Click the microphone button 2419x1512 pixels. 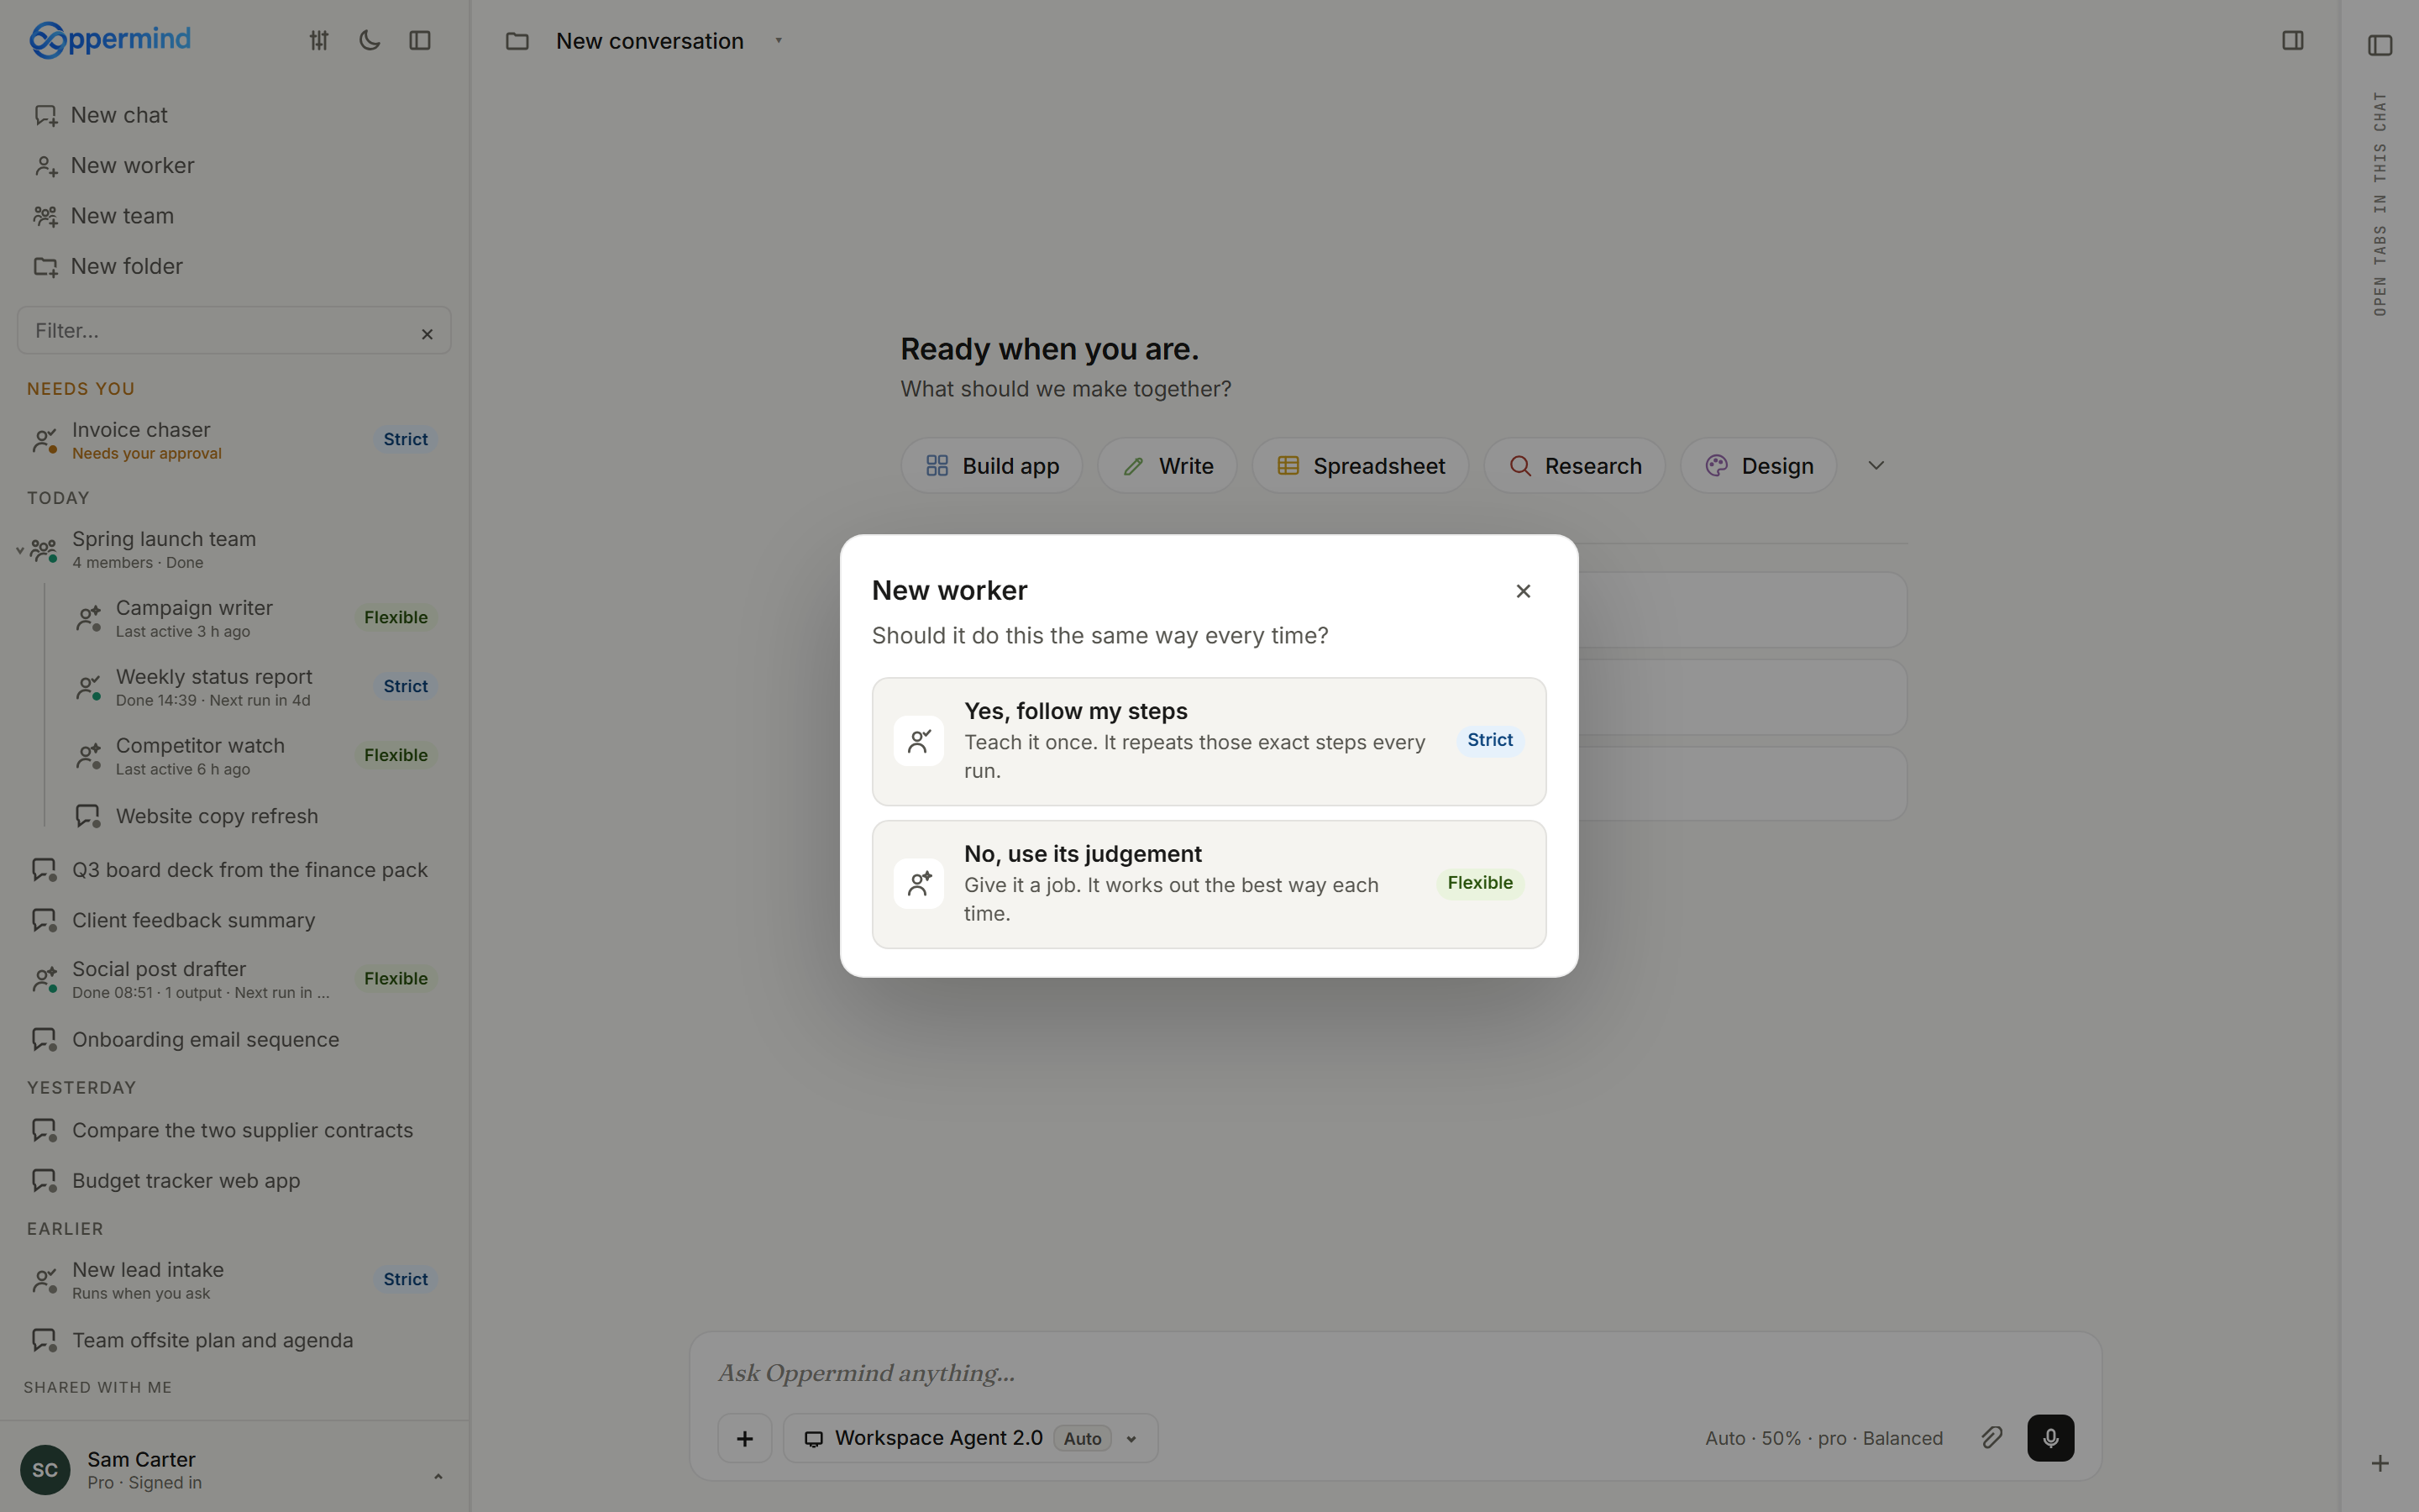[x=2050, y=1438]
